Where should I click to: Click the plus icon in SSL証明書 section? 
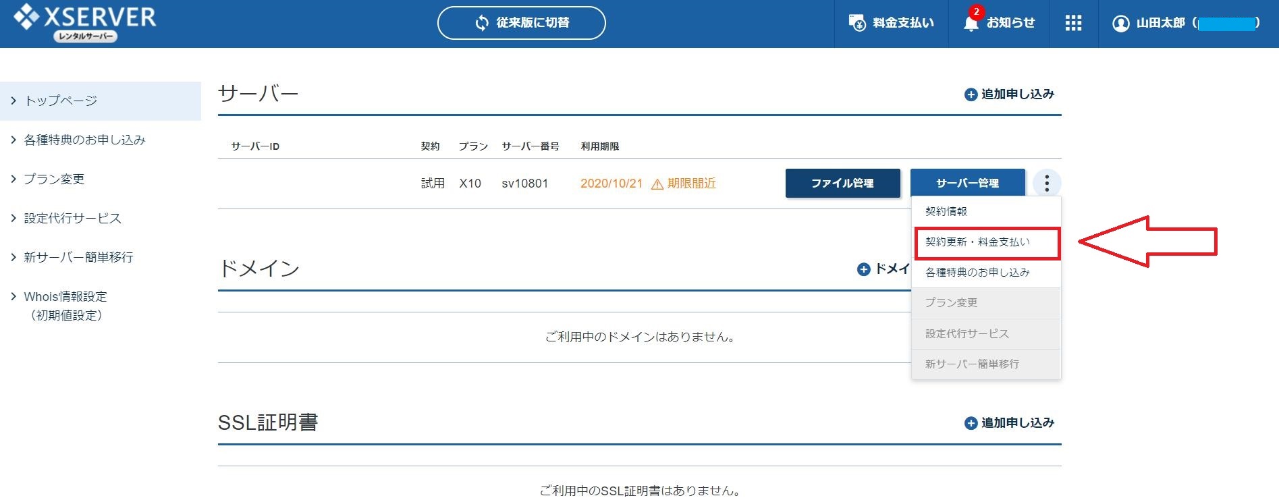point(971,424)
